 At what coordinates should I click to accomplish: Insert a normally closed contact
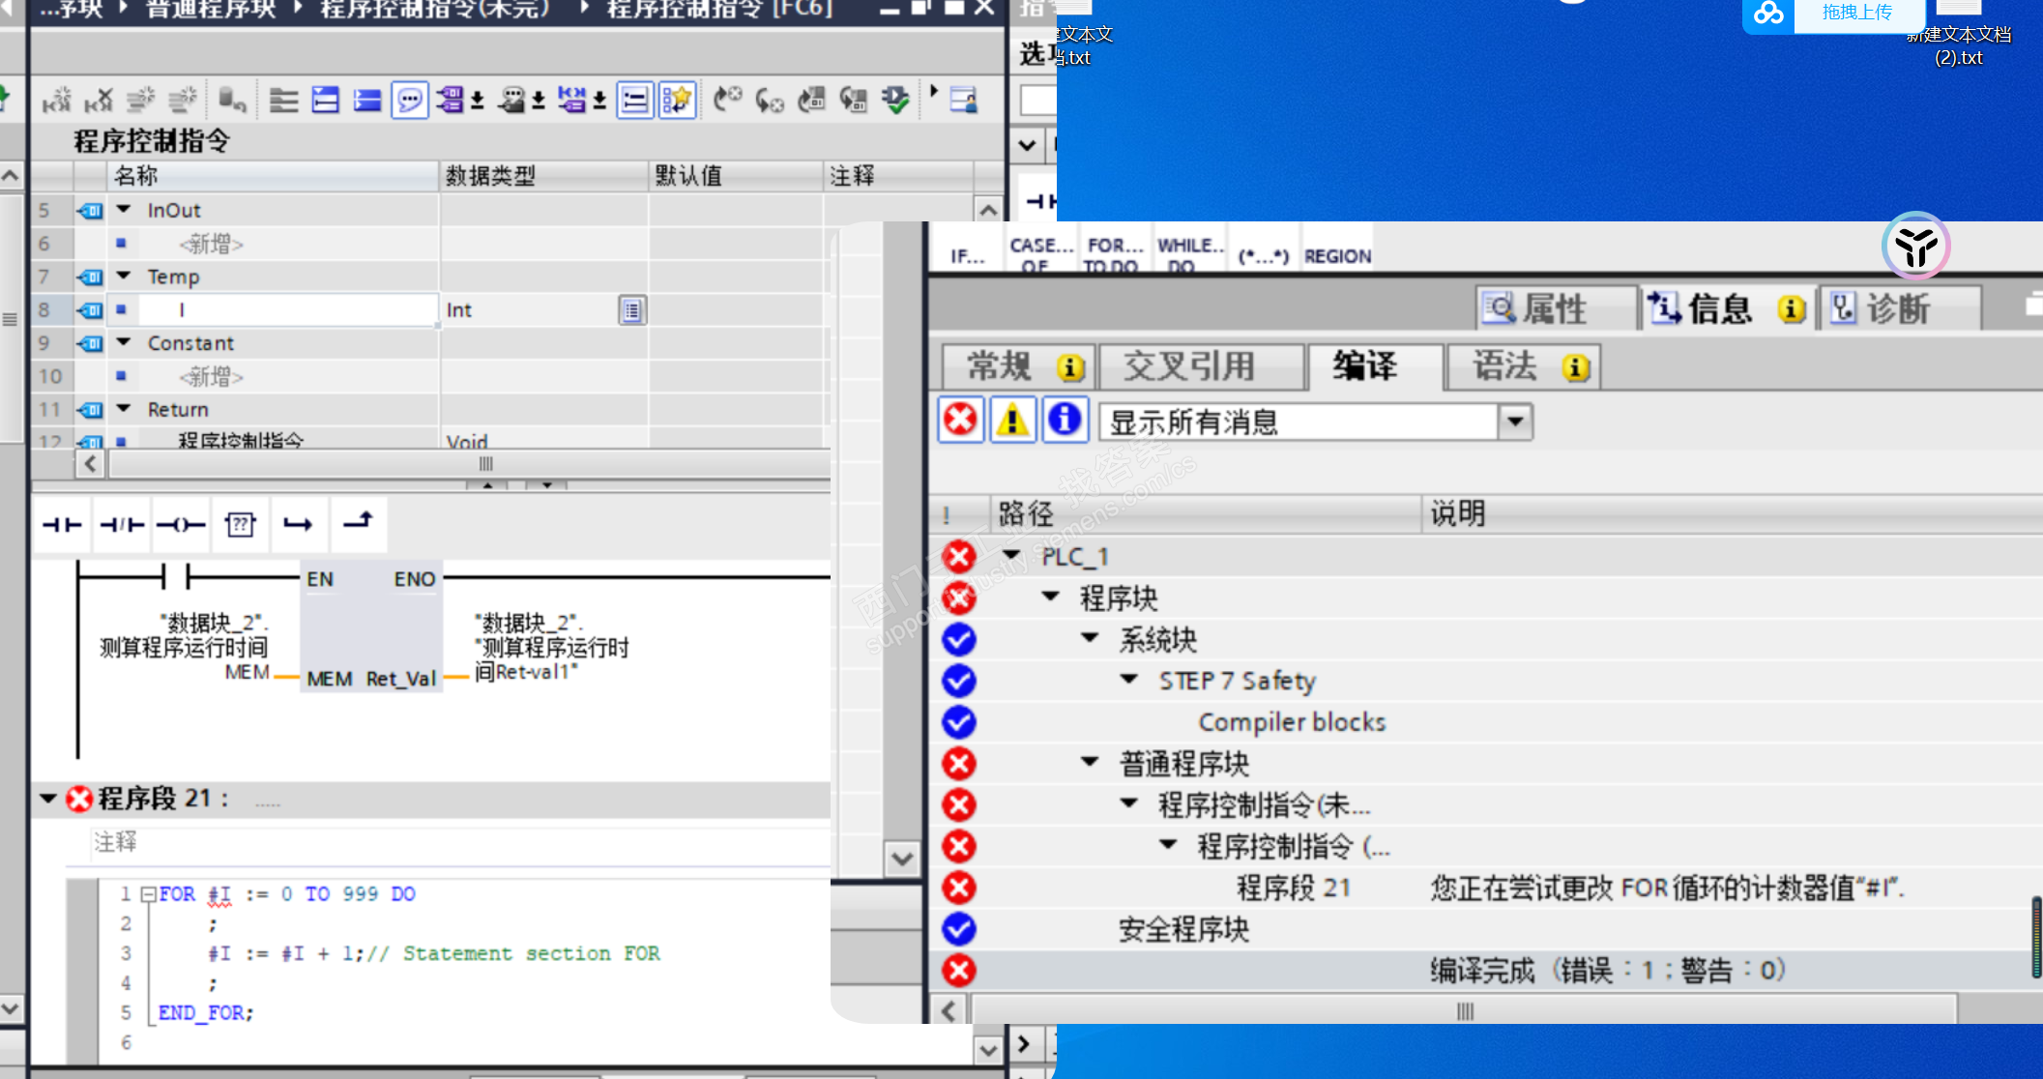[122, 525]
